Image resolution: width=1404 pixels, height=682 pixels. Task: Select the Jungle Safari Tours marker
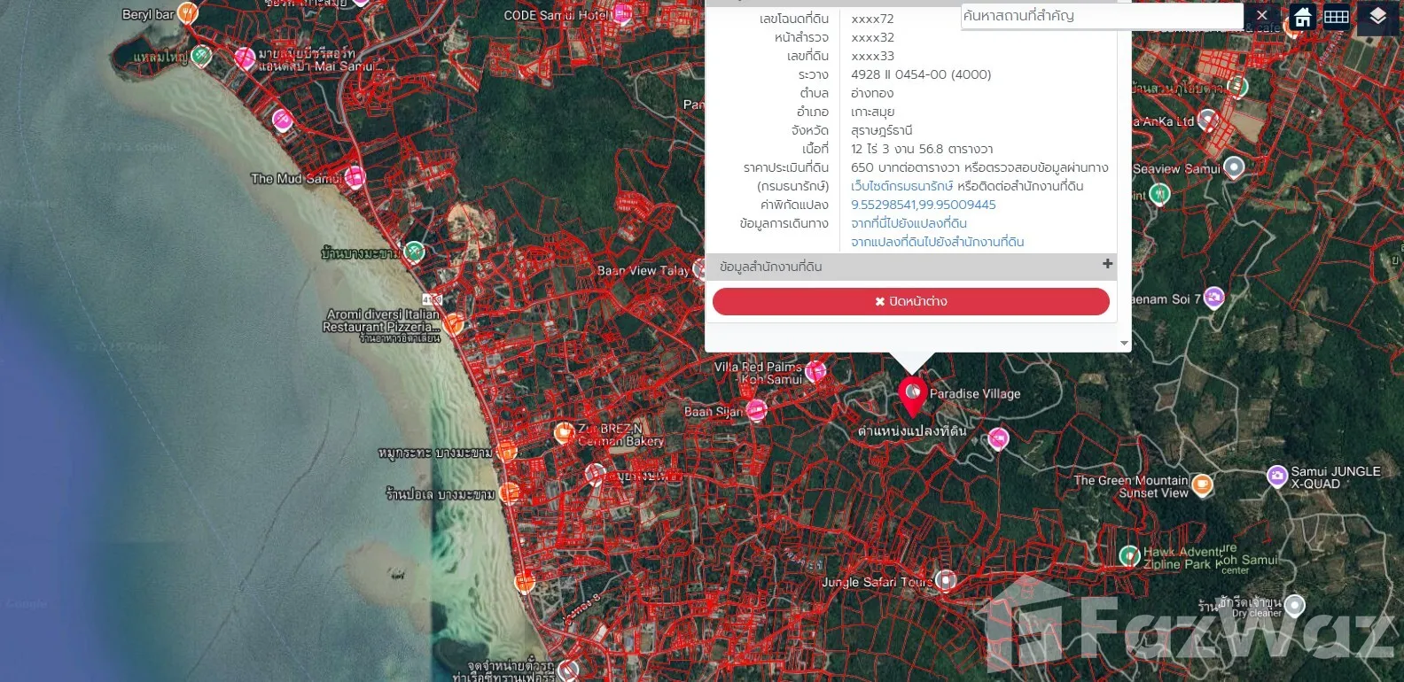click(x=947, y=581)
